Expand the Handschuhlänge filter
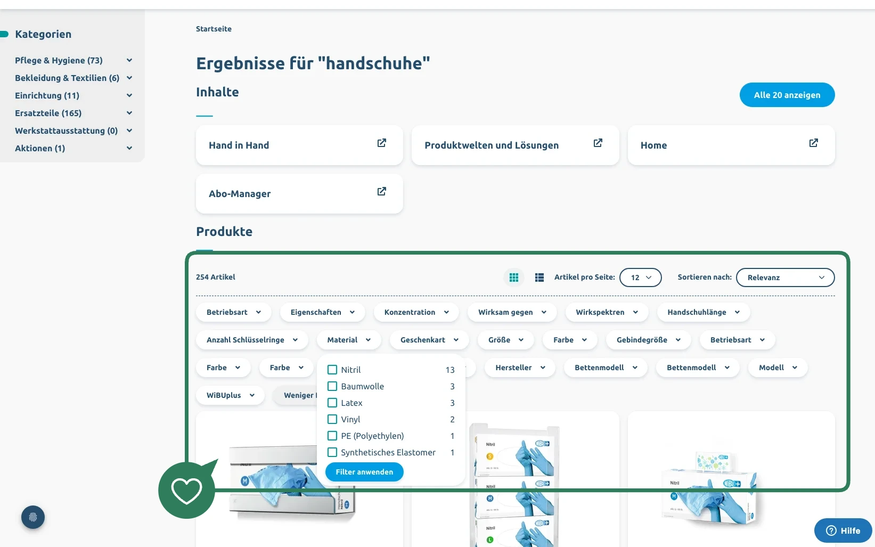 (704, 312)
